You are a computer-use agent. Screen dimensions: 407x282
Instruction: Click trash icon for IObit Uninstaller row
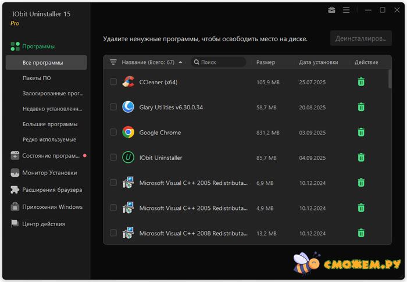361,158
